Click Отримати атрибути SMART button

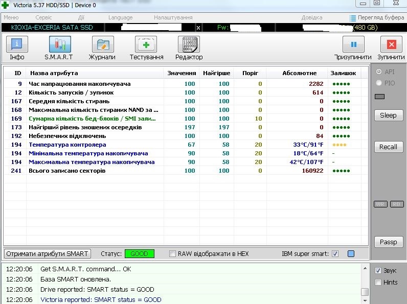coord(47,254)
